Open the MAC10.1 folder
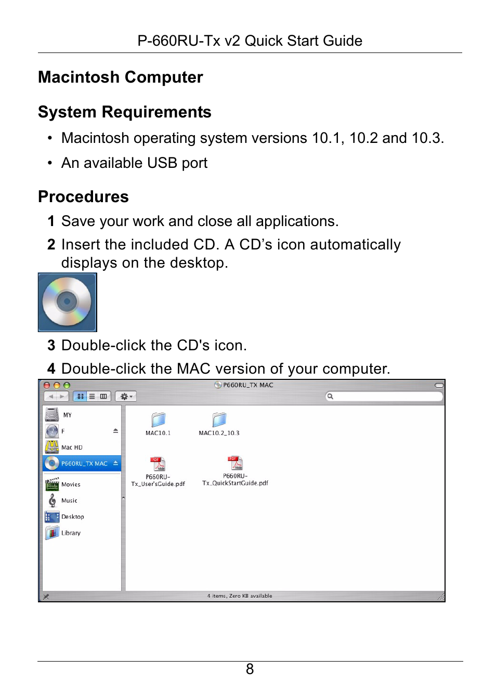 [x=158, y=419]
